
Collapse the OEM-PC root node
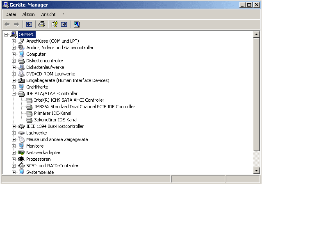[x=6, y=34]
